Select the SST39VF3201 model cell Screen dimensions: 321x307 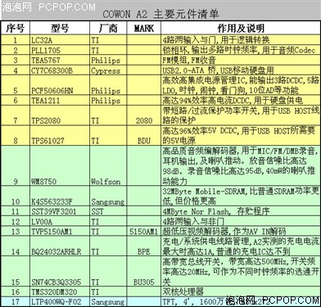(x=60, y=211)
